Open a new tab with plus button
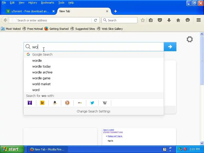Image resolution: width=204 pixels, height=153 pixels. [116, 11]
